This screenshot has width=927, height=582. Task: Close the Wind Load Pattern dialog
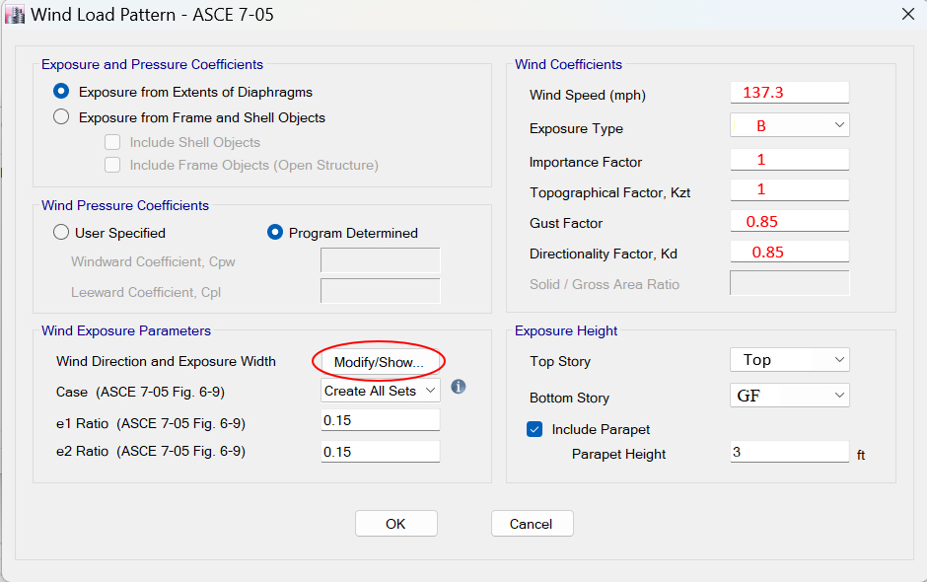point(907,14)
